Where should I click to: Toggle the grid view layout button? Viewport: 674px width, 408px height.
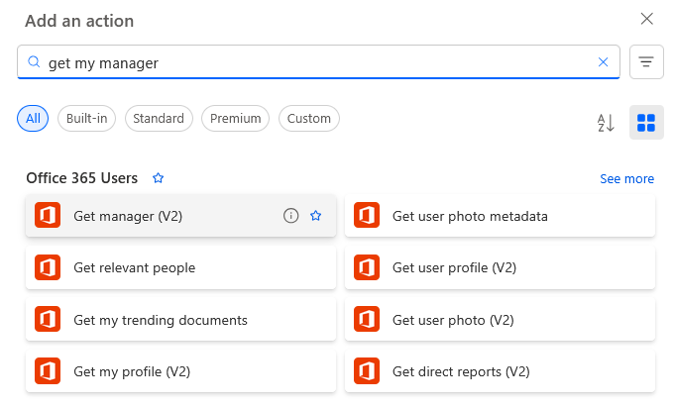click(646, 123)
